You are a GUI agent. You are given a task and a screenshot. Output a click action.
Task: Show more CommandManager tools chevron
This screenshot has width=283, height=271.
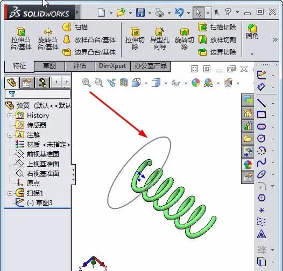[275, 39]
